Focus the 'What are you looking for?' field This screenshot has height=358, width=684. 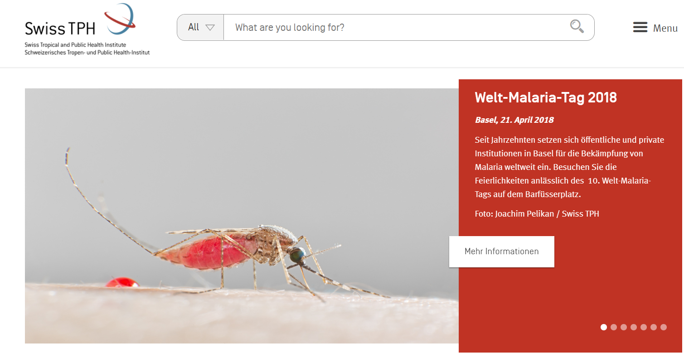397,27
